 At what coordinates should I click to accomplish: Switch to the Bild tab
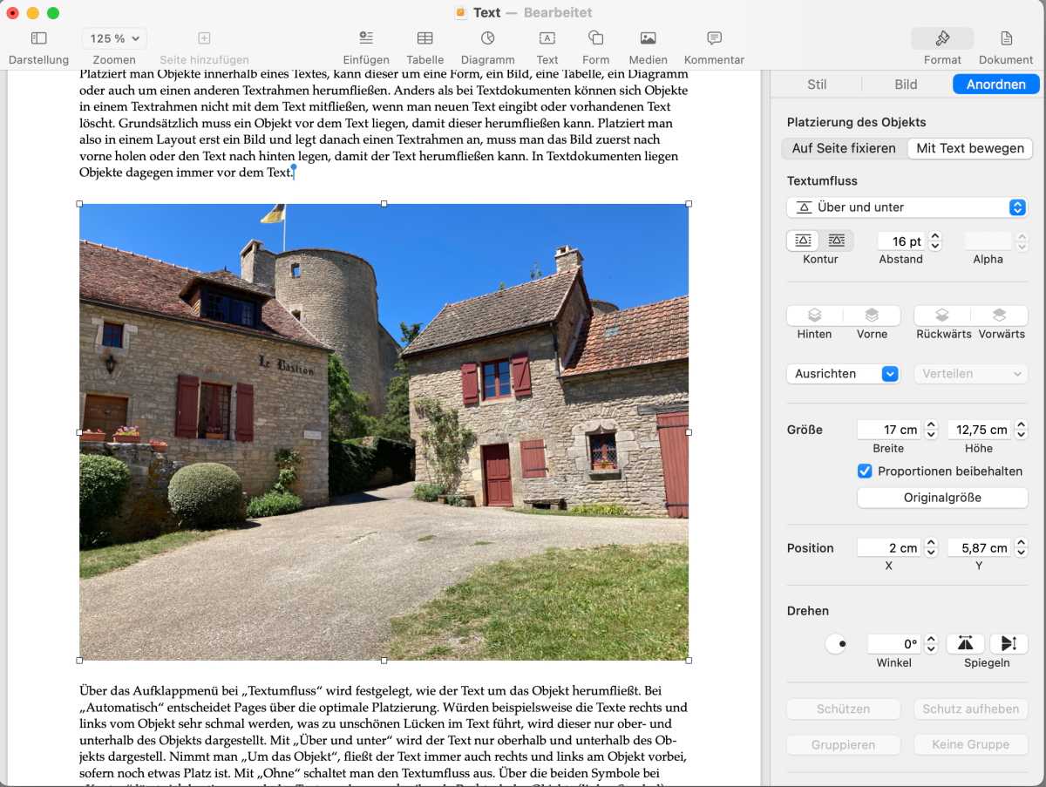(x=906, y=85)
